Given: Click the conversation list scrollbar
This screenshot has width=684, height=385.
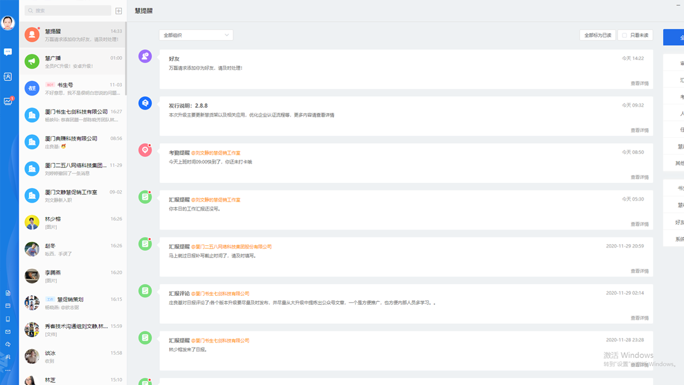Looking at the screenshot, I should 126,59.
